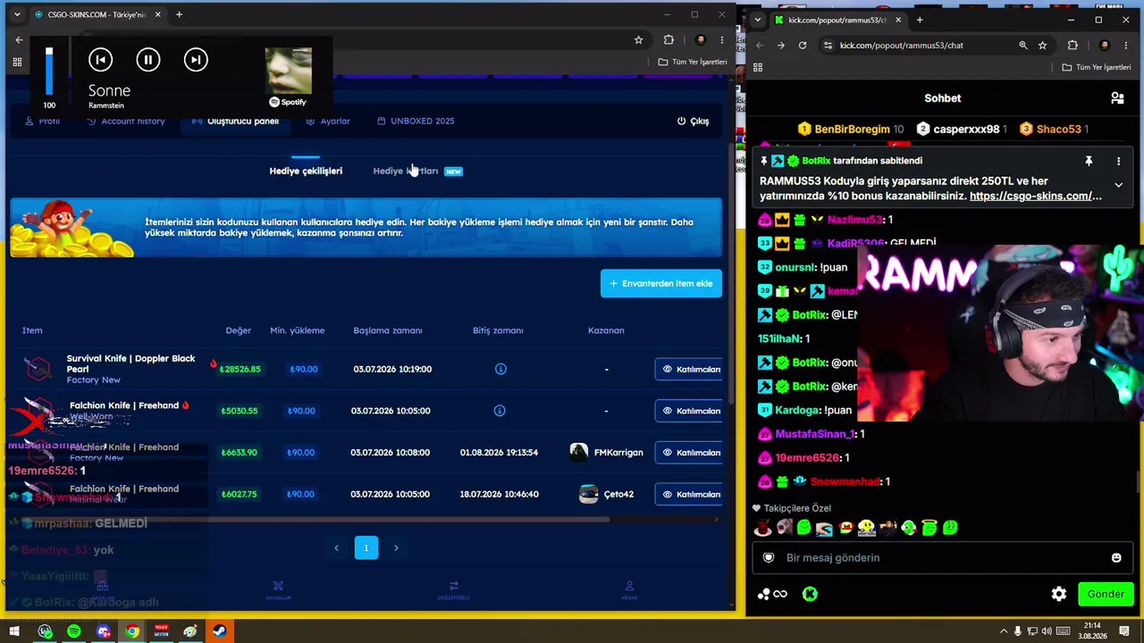
Task: Open Spotify from the taskbar
Action: pos(74,631)
